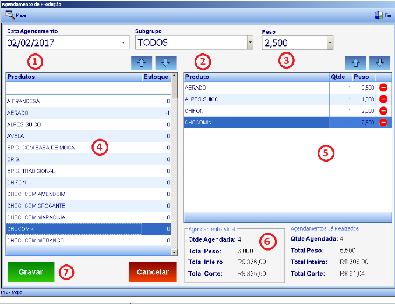
Task: Click the Produtos filter input field
Action: pyautogui.click(x=74, y=88)
